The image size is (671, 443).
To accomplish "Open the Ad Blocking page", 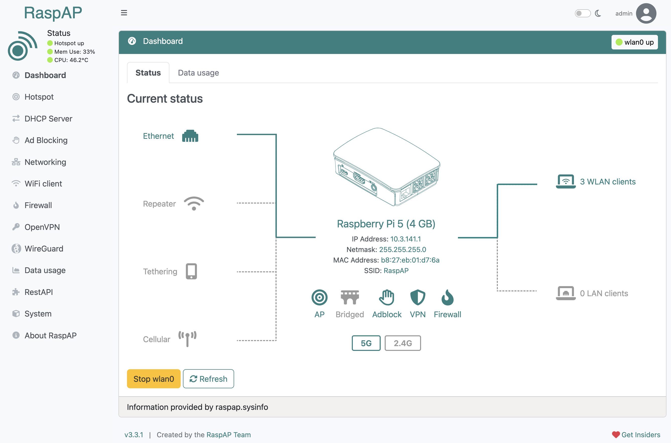I will (x=46, y=140).
